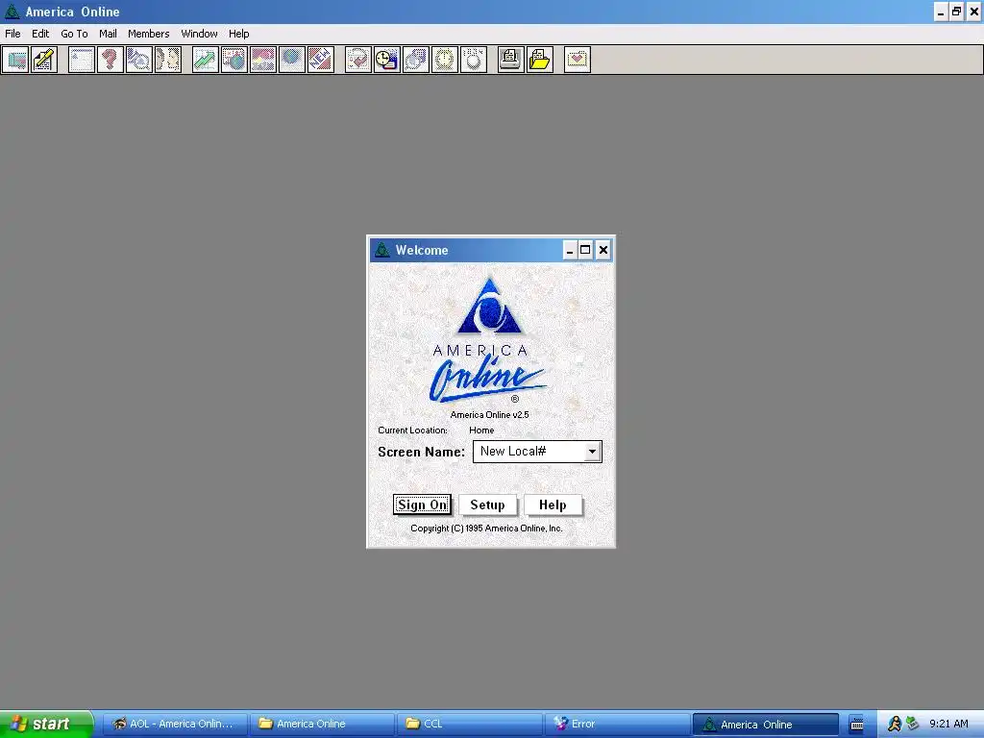Image resolution: width=984 pixels, height=738 pixels.
Task: Open the Window menu
Action: point(200,34)
